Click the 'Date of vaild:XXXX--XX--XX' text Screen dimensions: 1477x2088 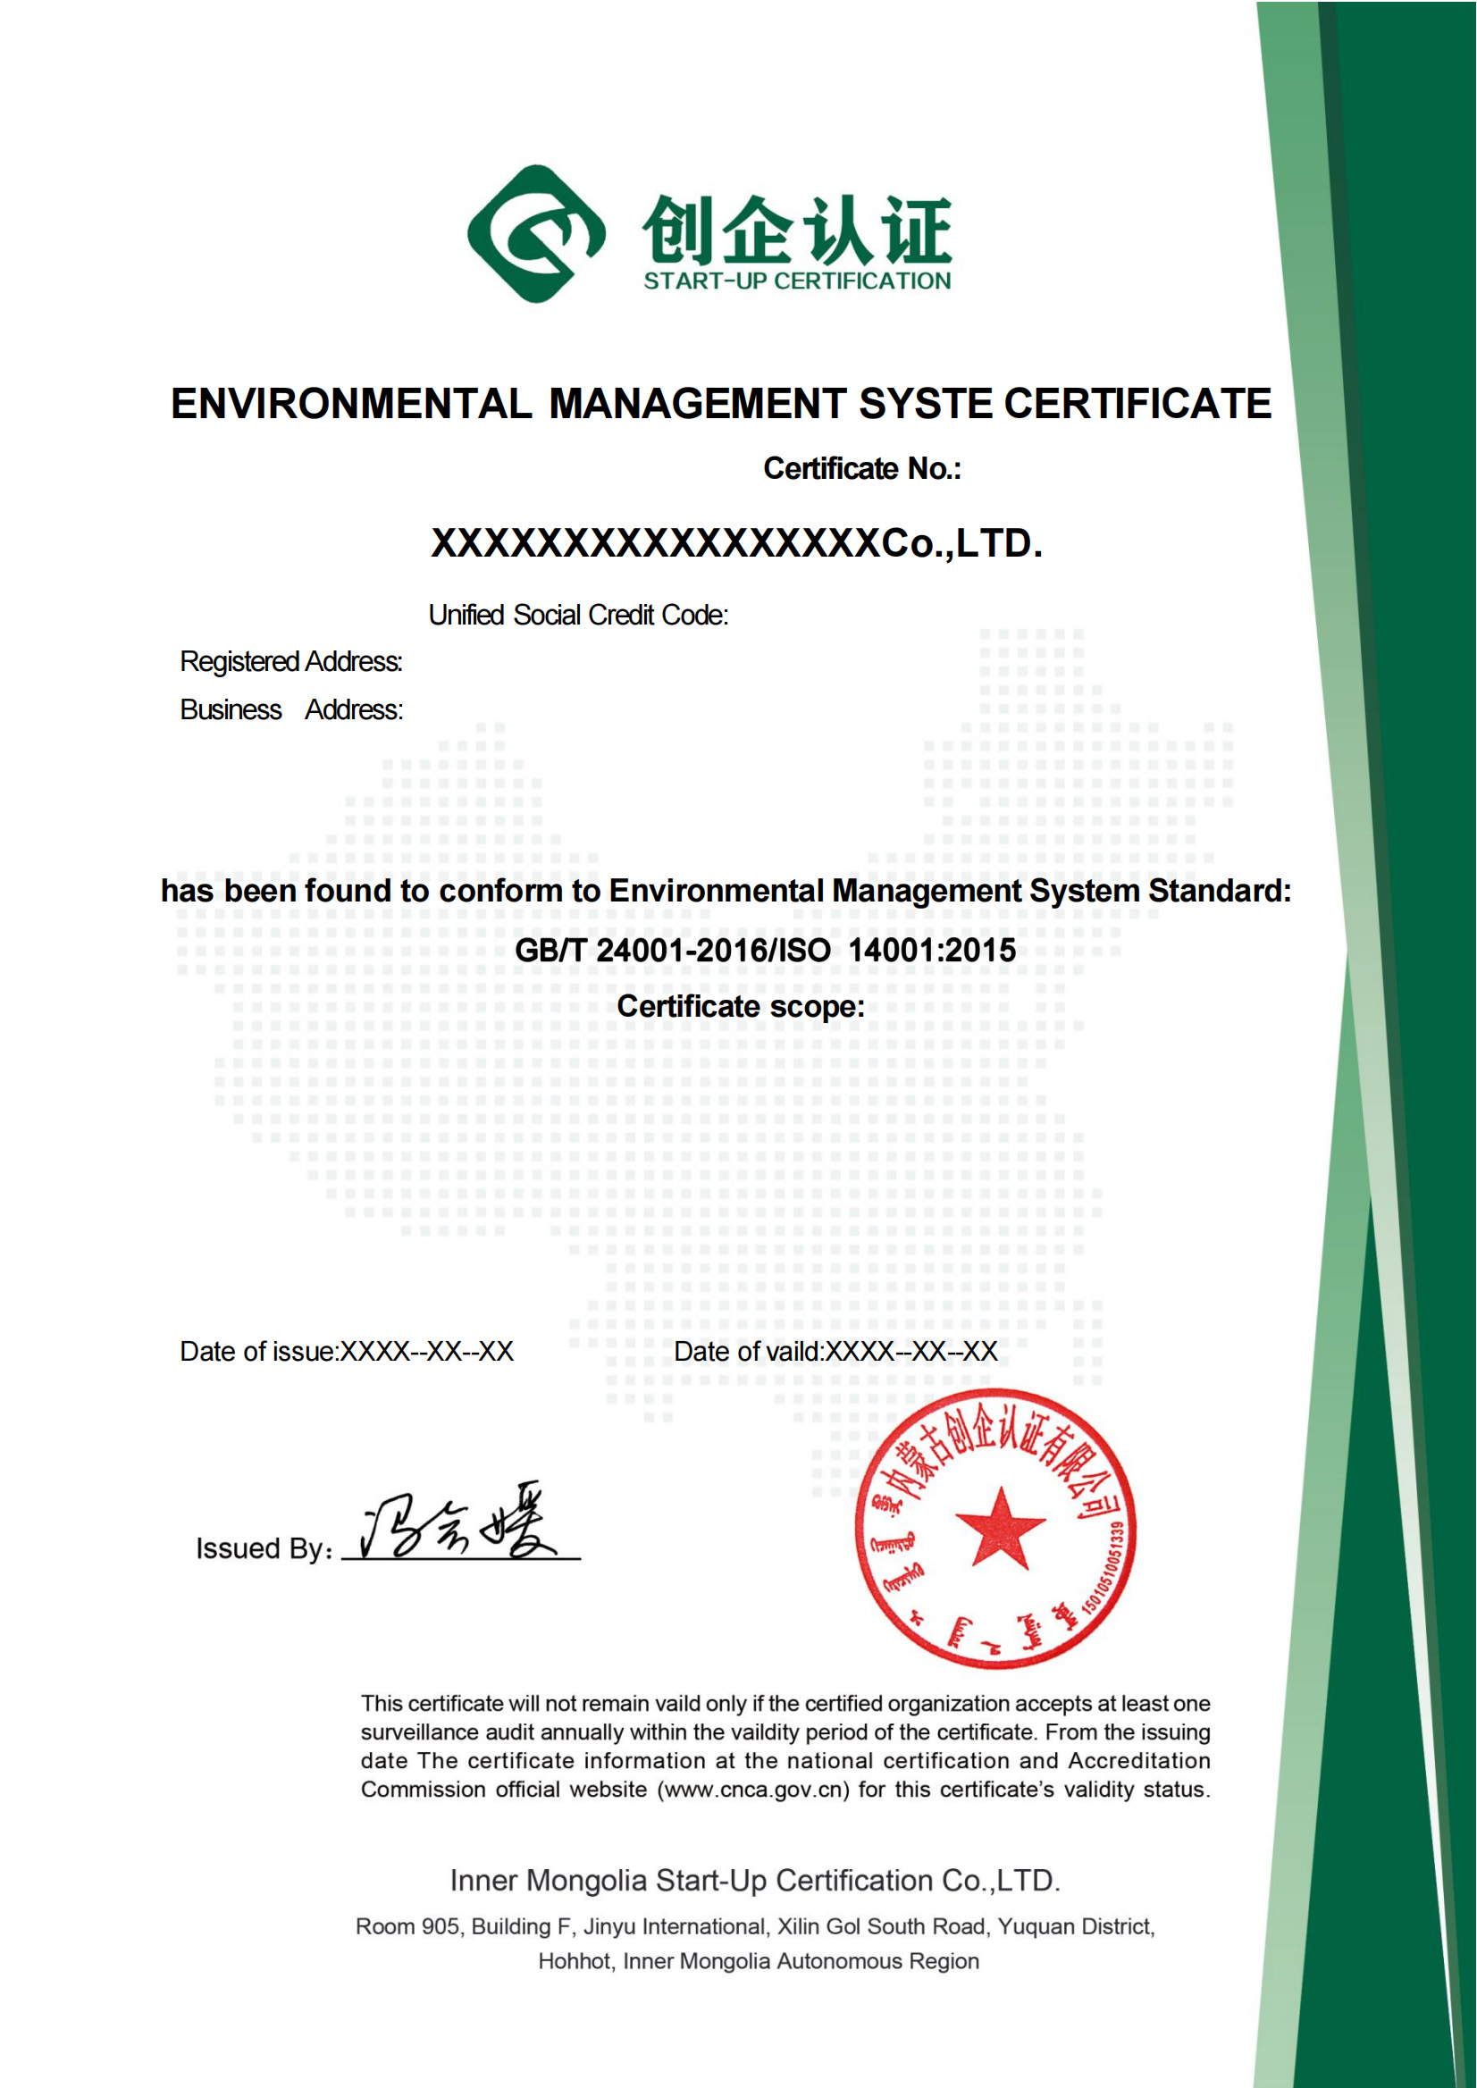coord(835,1352)
